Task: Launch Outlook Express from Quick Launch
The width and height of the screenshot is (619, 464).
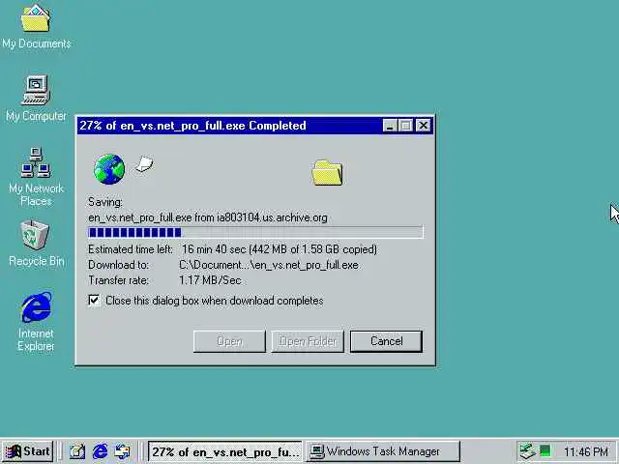Action: point(122,451)
